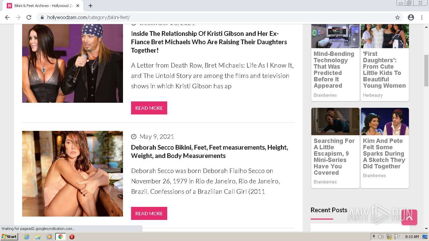Read more about Kristi Gibson article

click(149, 108)
